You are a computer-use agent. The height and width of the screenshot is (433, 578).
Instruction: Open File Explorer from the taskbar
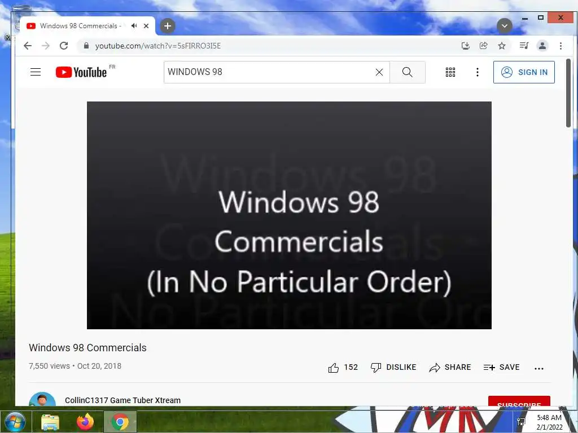pyautogui.click(x=50, y=422)
